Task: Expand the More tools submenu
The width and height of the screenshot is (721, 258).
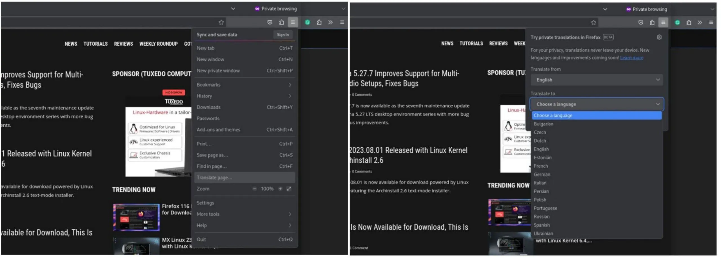Action: (x=244, y=214)
